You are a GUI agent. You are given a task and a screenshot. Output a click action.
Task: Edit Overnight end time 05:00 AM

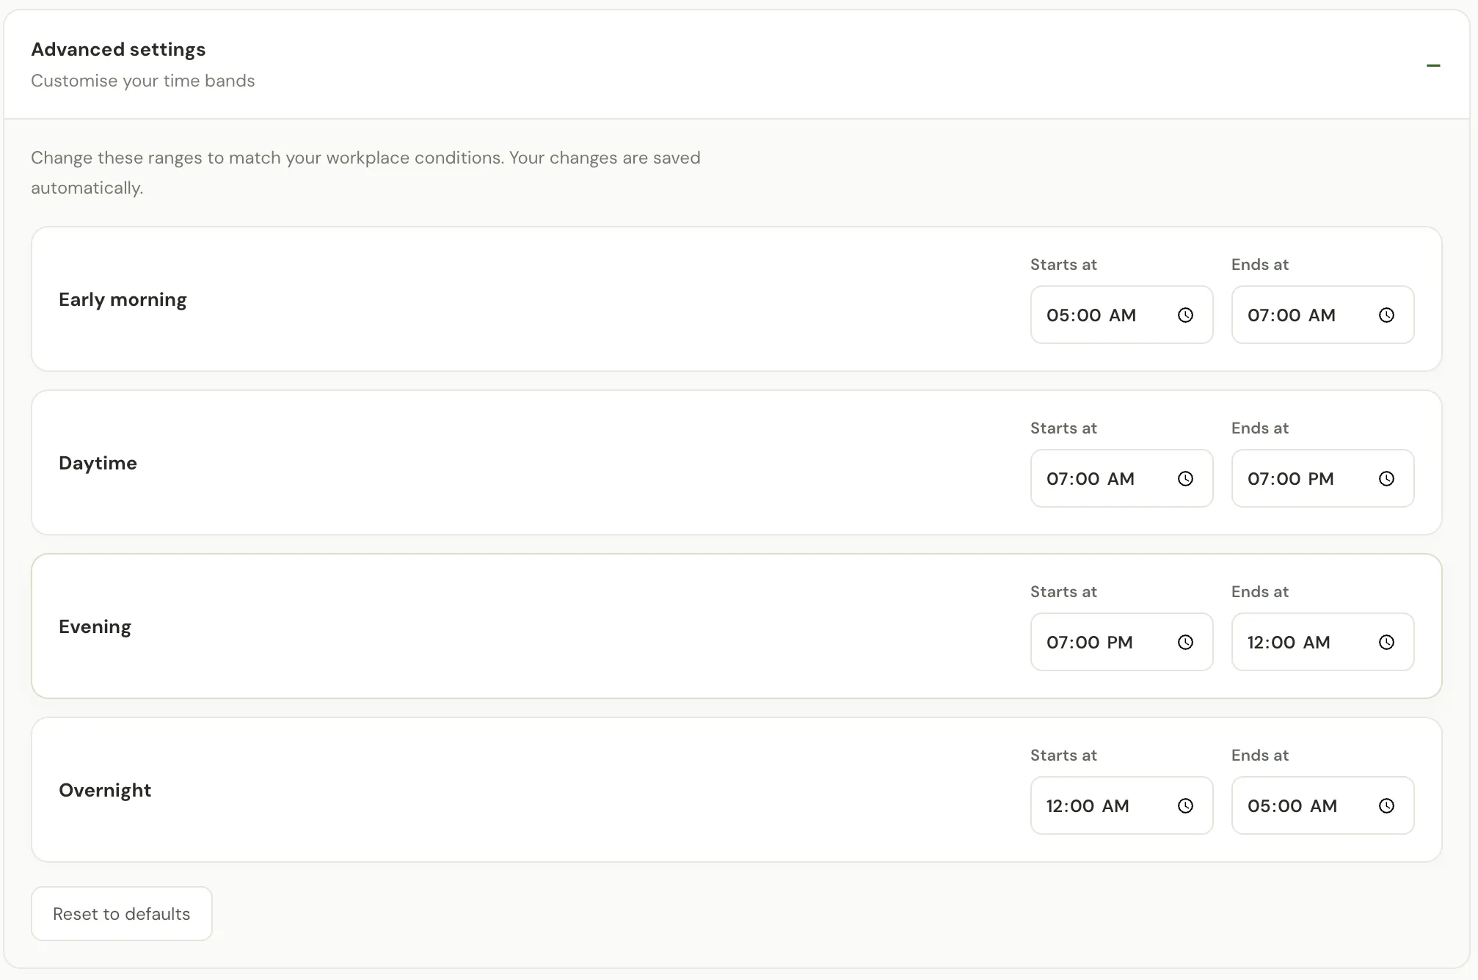(x=1322, y=805)
